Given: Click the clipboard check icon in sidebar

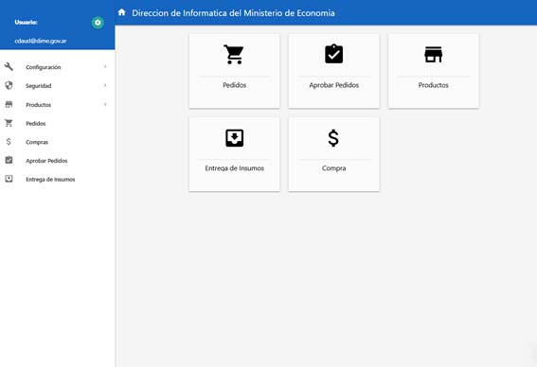Looking at the screenshot, I should 9,160.
